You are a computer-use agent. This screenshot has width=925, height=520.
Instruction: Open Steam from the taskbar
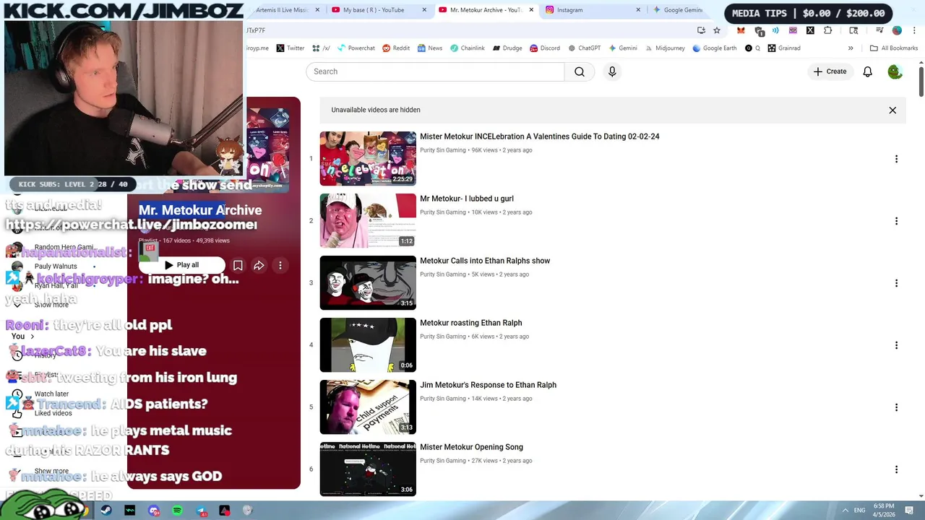(x=106, y=511)
